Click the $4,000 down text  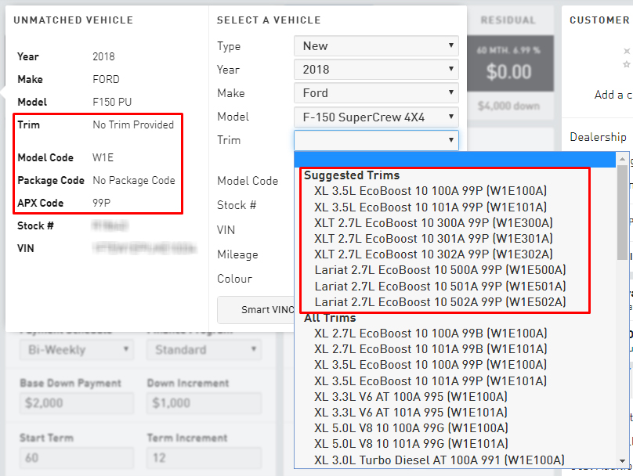[508, 106]
